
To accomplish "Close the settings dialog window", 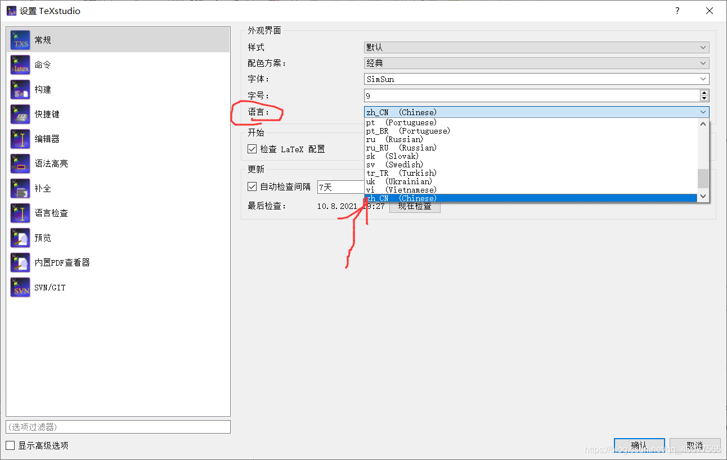I will 708,11.
